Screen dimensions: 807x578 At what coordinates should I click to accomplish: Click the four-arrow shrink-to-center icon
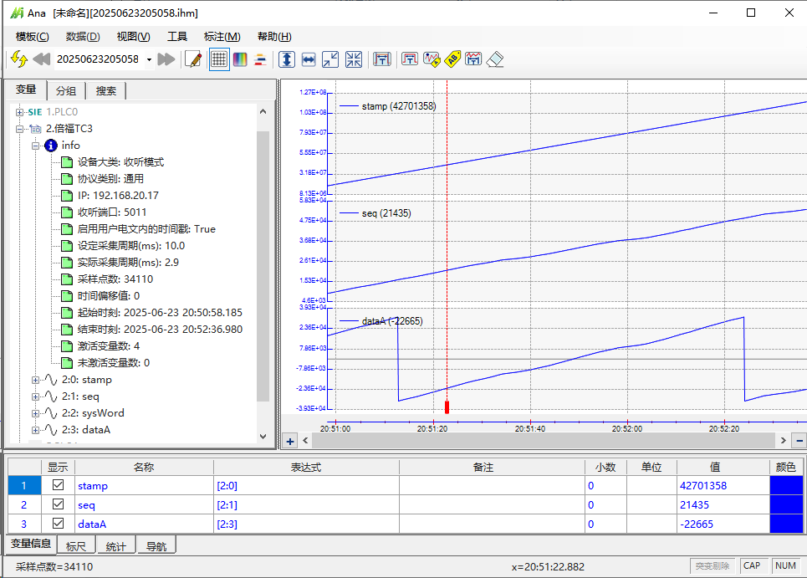354,59
